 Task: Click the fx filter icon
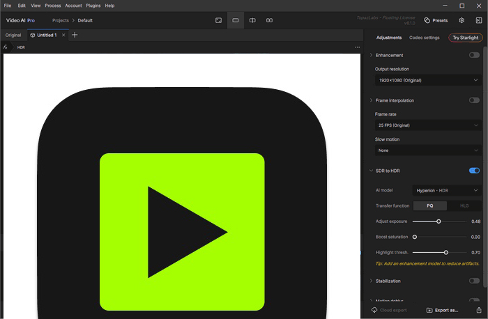6,47
